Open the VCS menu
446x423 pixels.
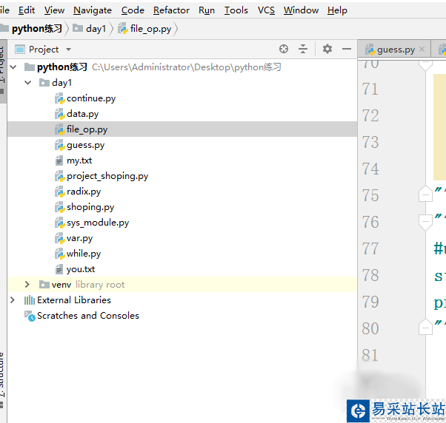pyautogui.click(x=266, y=10)
